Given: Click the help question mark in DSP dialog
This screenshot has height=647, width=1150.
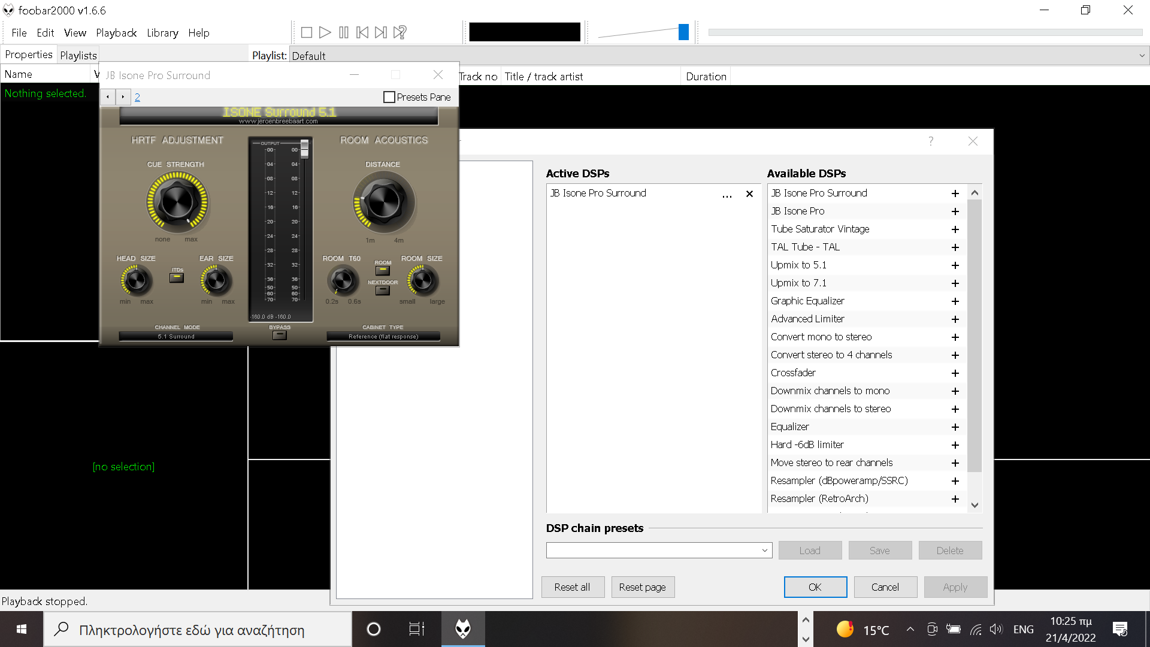Looking at the screenshot, I should 931,141.
